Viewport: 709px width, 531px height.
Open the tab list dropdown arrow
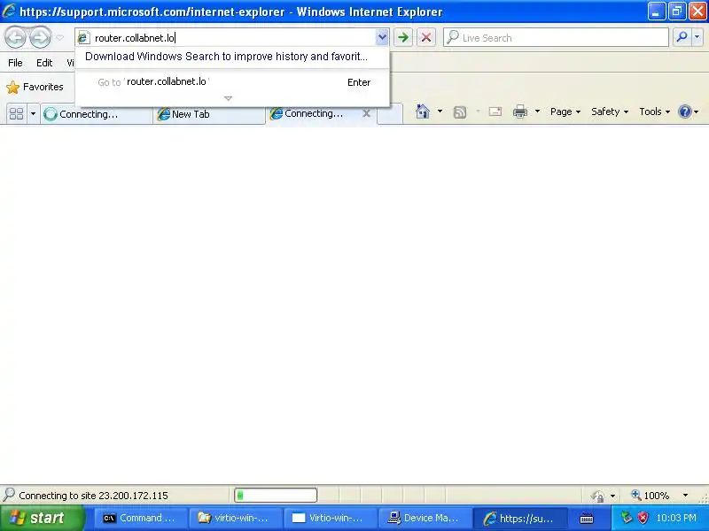pyautogui.click(x=33, y=113)
